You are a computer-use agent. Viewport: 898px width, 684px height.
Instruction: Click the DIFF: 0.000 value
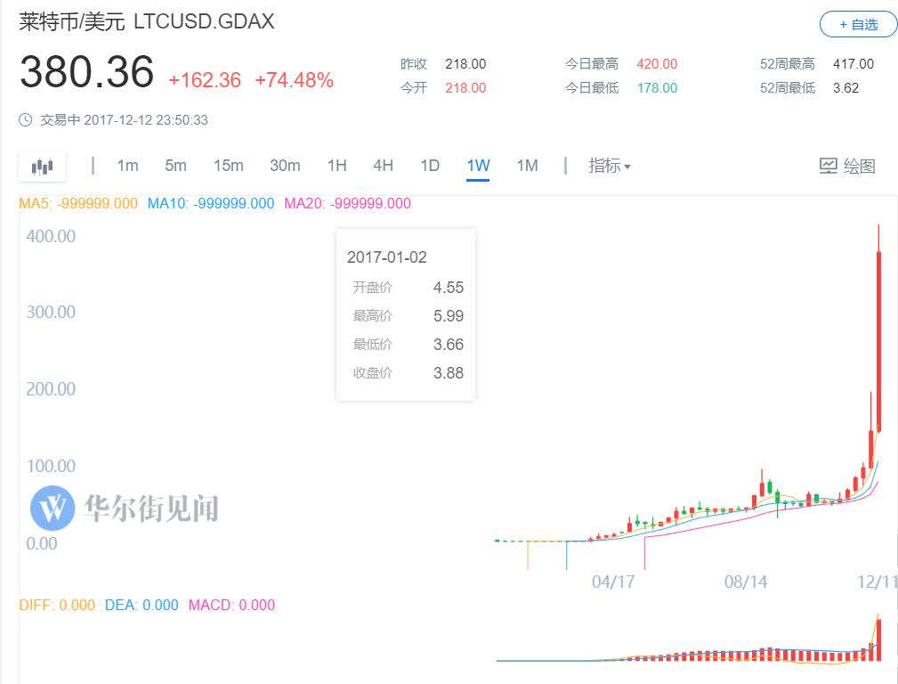(57, 605)
